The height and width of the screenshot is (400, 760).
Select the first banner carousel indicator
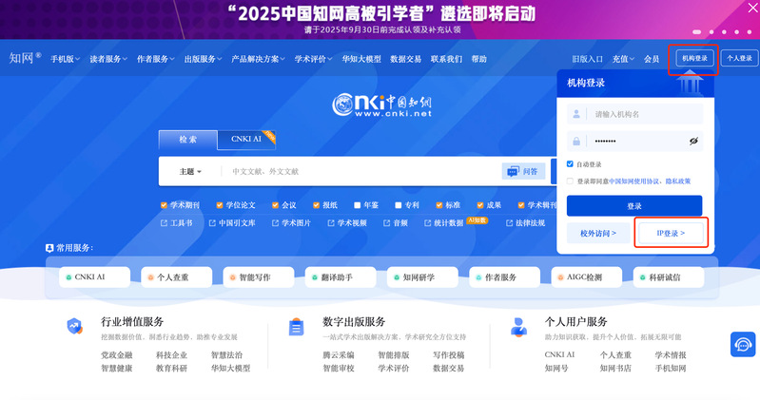(697, 32)
